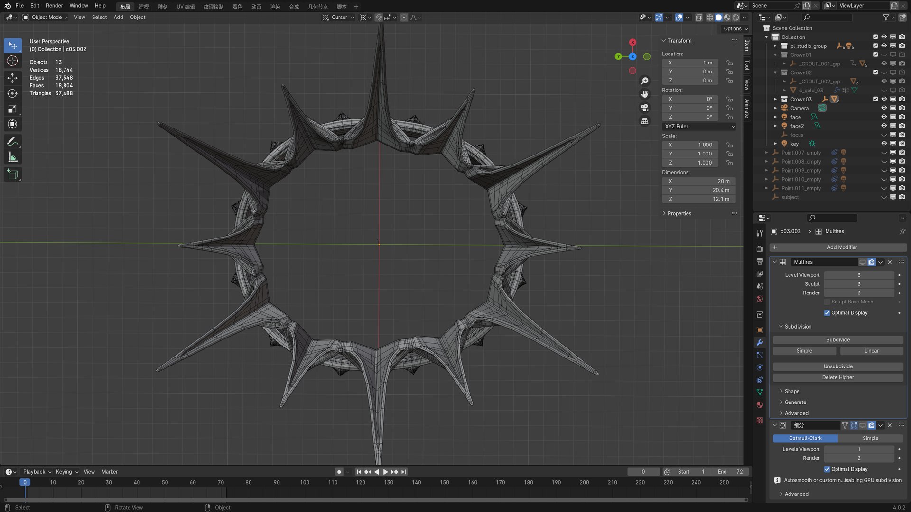911x512 pixels.
Task: Open the XYZ Euler rotation mode dropdown
Action: click(x=699, y=127)
